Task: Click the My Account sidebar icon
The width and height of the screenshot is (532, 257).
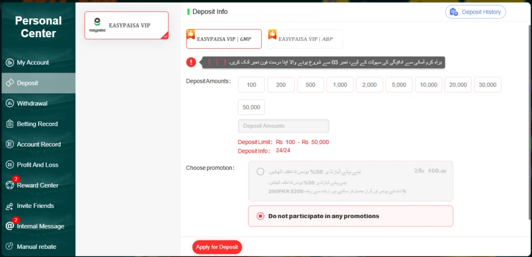Action: 9,63
